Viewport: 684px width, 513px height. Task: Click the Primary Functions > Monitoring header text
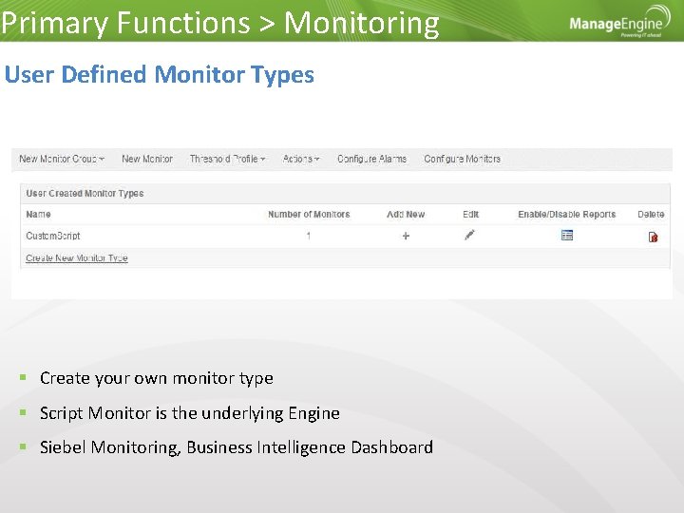click(220, 23)
